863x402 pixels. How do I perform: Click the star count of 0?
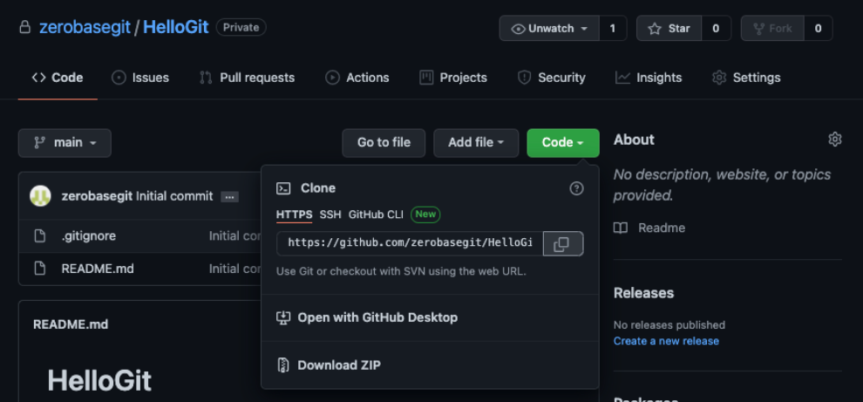[716, 28]
